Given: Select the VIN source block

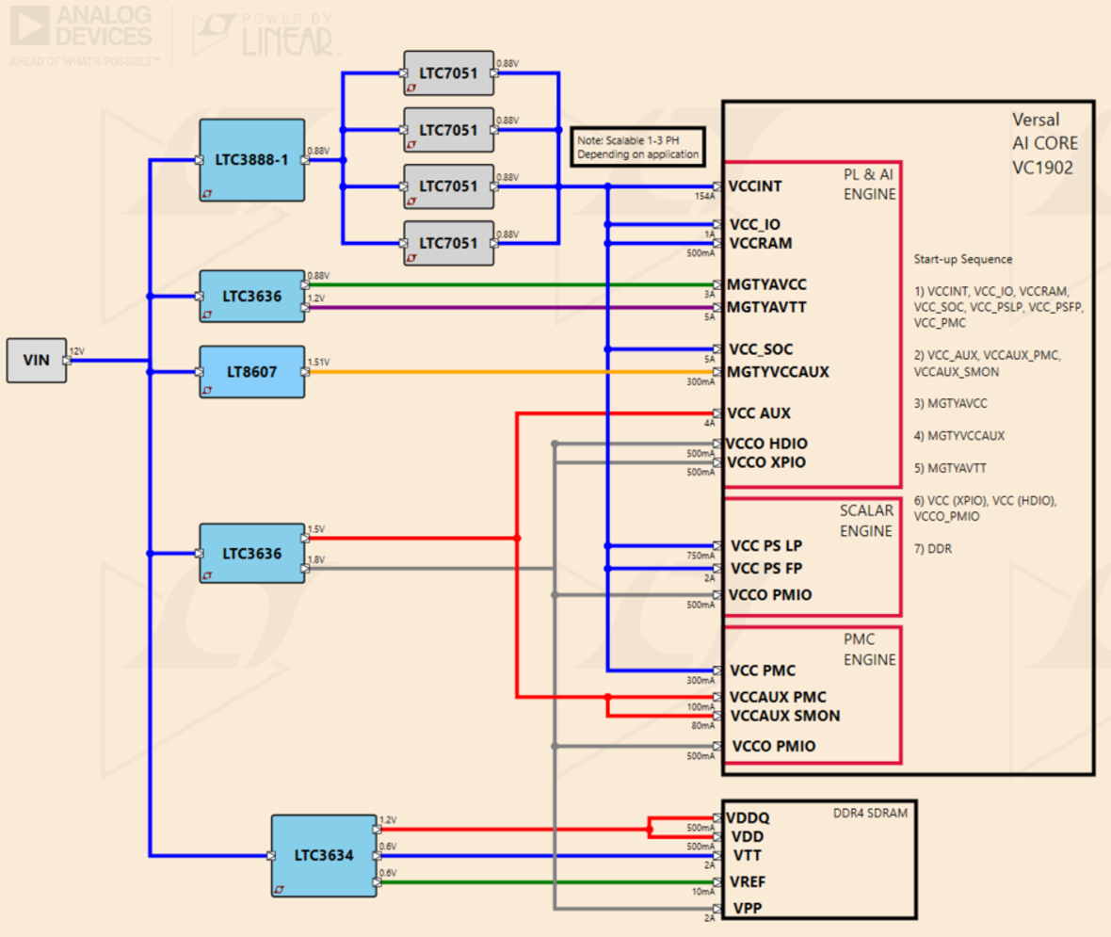Looking at the screenshot, I should (37, 360).
